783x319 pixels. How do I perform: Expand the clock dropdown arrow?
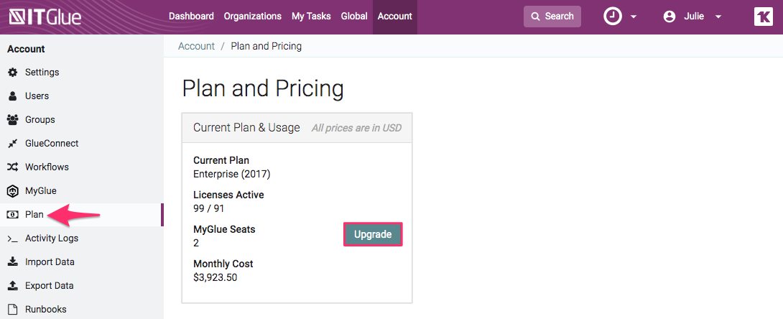(633, 17)
